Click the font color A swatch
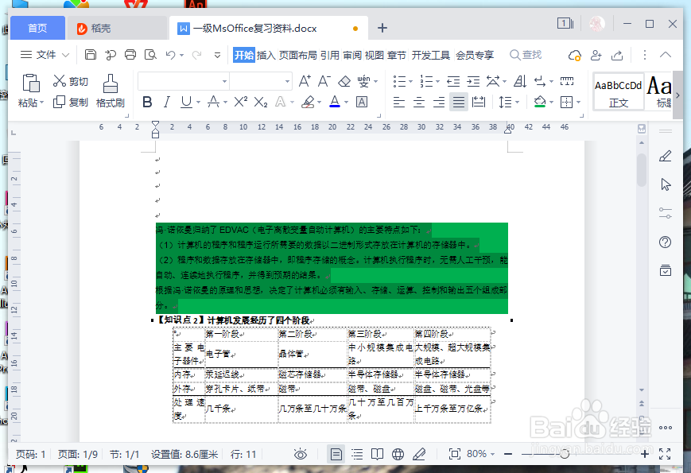 [335, 103]
